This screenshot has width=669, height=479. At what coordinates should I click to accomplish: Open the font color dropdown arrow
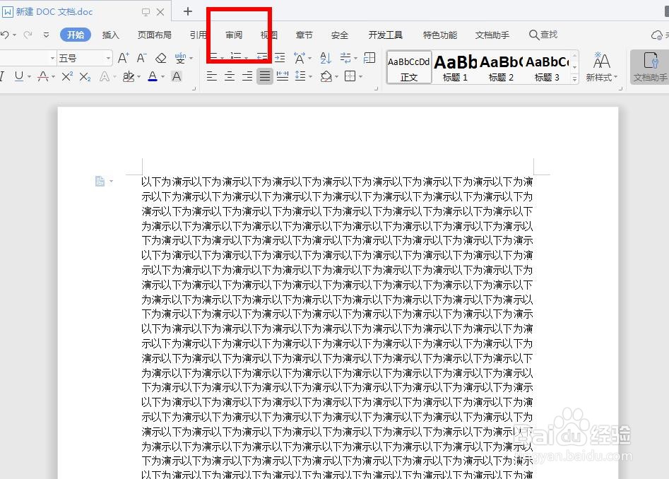point(162,76)
